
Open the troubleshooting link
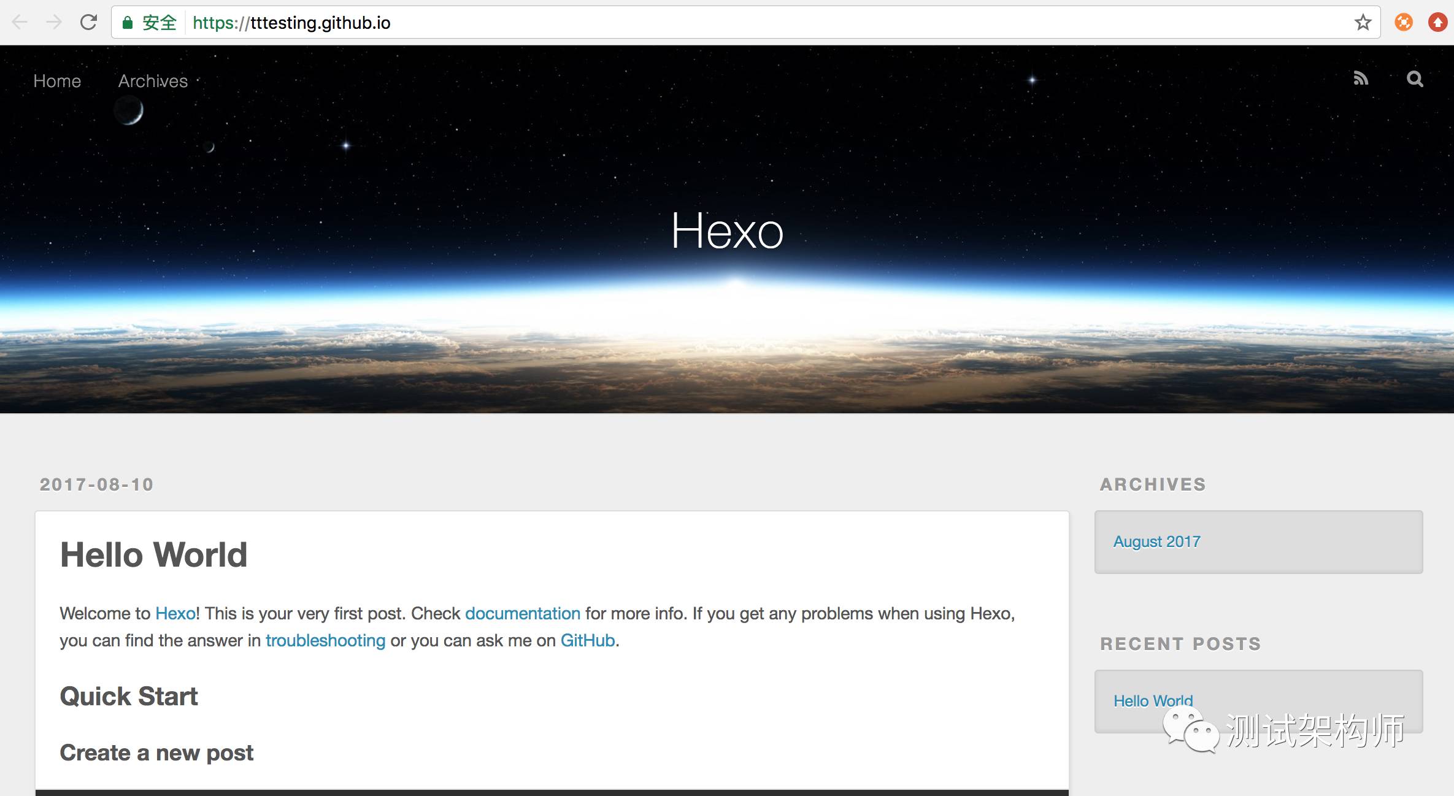pos(325,640)
